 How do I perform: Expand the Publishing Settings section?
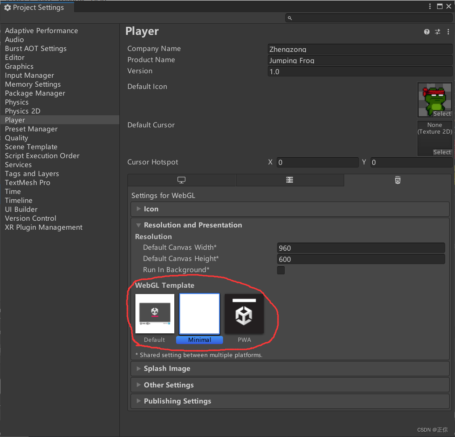177,401
